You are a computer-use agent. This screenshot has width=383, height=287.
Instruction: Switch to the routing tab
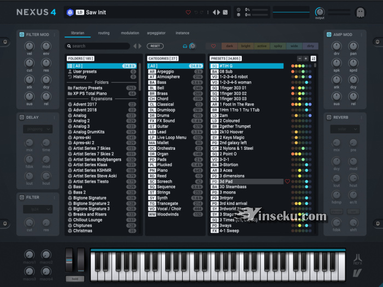coord(103,33)
